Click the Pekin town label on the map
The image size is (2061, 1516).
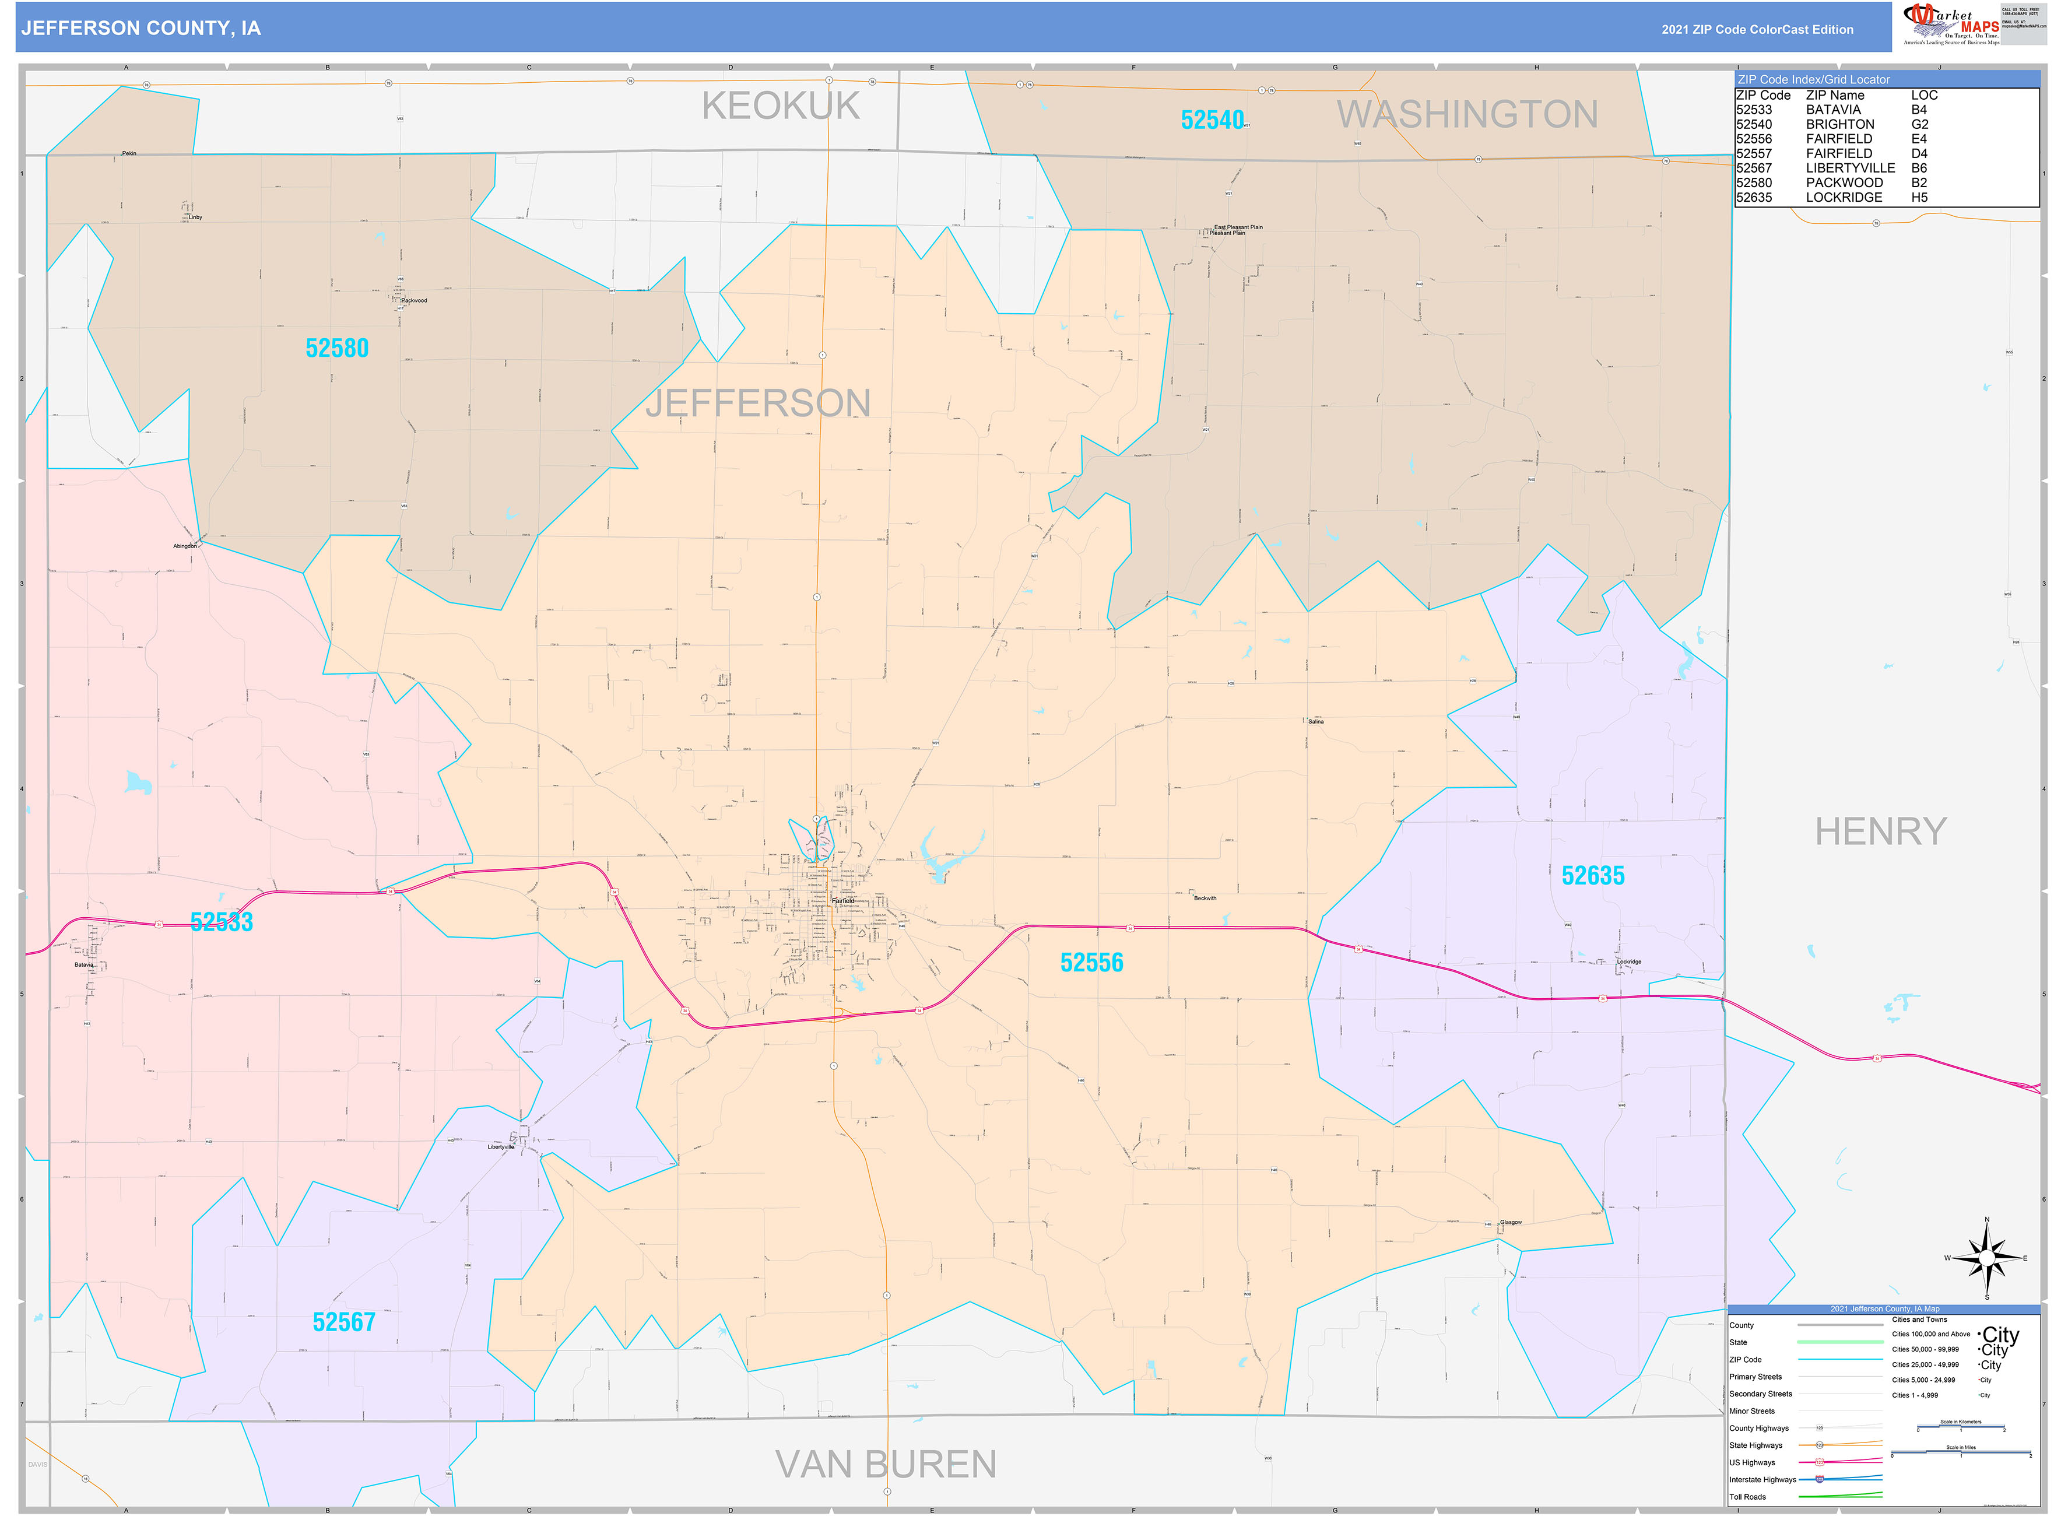[128, 153]
